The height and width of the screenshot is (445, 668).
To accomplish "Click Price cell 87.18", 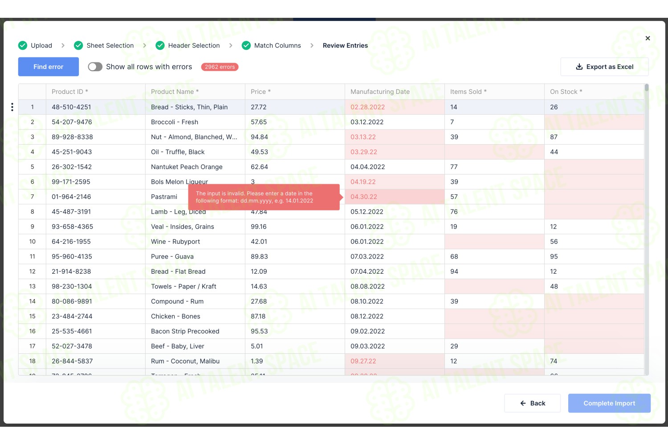I will pos(295,316).
